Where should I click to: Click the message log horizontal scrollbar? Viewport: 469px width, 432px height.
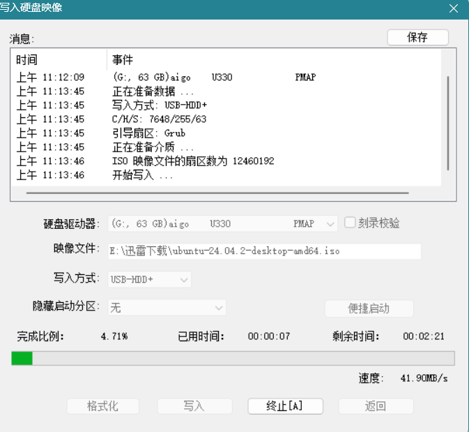point(217,193)
